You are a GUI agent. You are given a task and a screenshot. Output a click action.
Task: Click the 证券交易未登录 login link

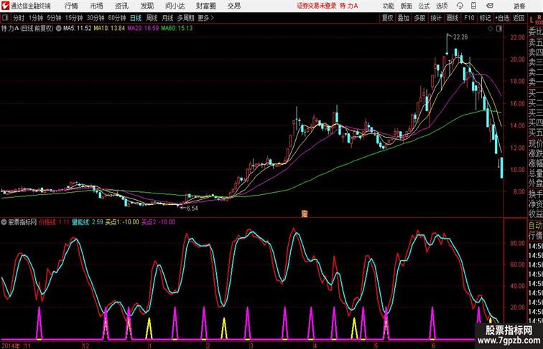click(x=317, y=6)
